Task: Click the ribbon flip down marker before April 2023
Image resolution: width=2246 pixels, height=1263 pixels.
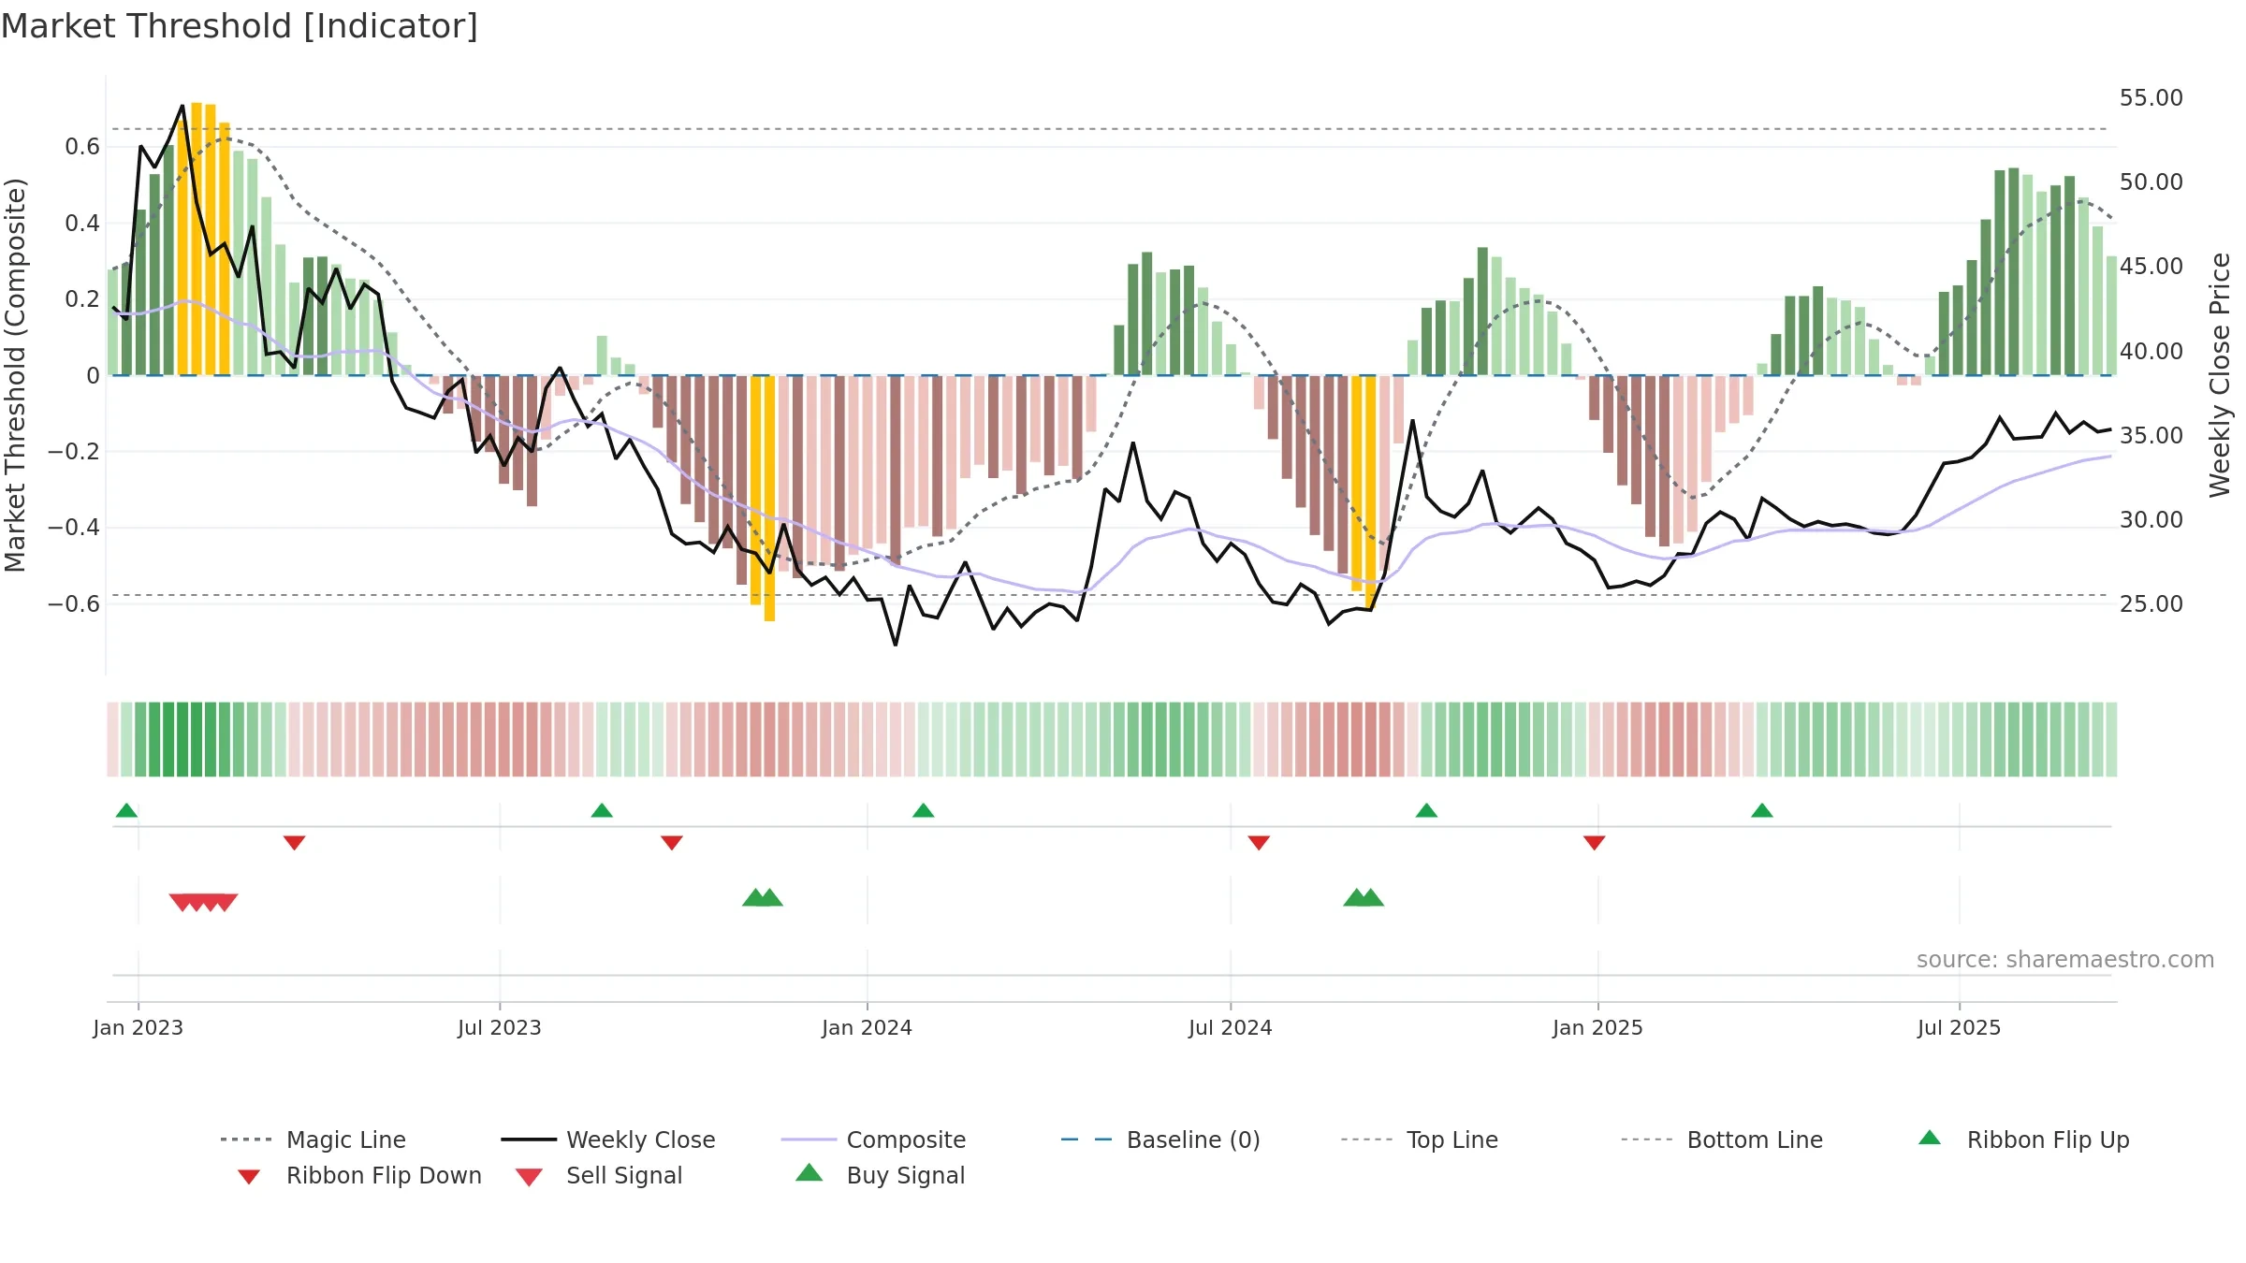Action: 294,843
